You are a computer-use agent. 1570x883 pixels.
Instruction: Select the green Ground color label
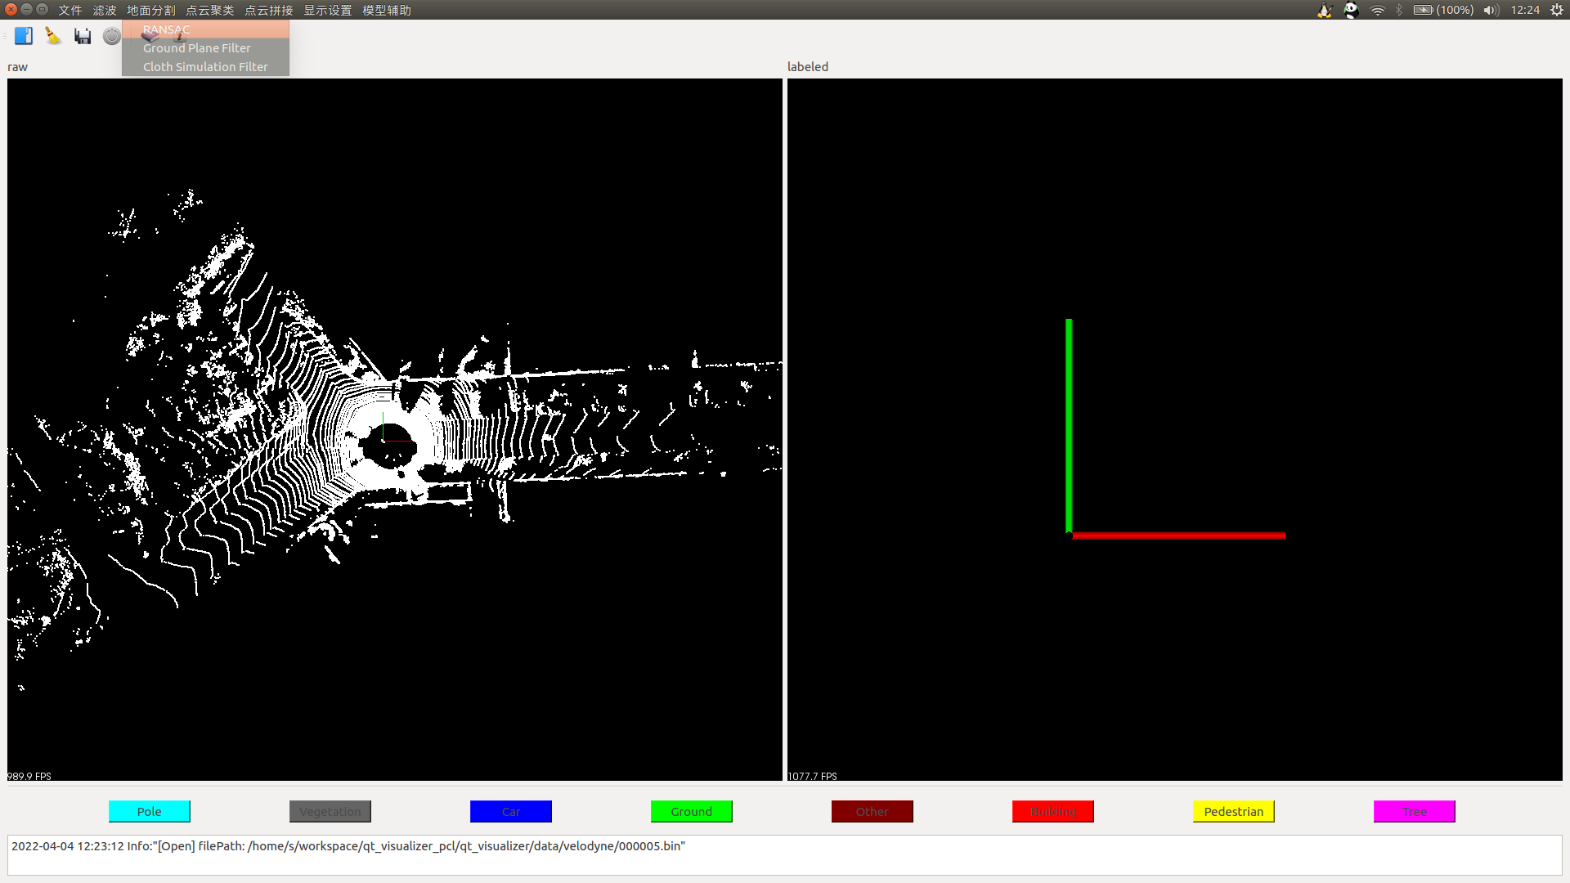[692, 811]
